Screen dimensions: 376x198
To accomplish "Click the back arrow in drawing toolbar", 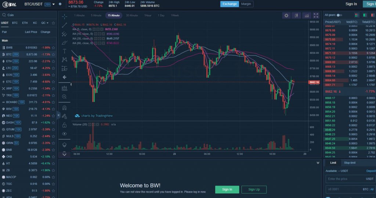I will (65, 77).
